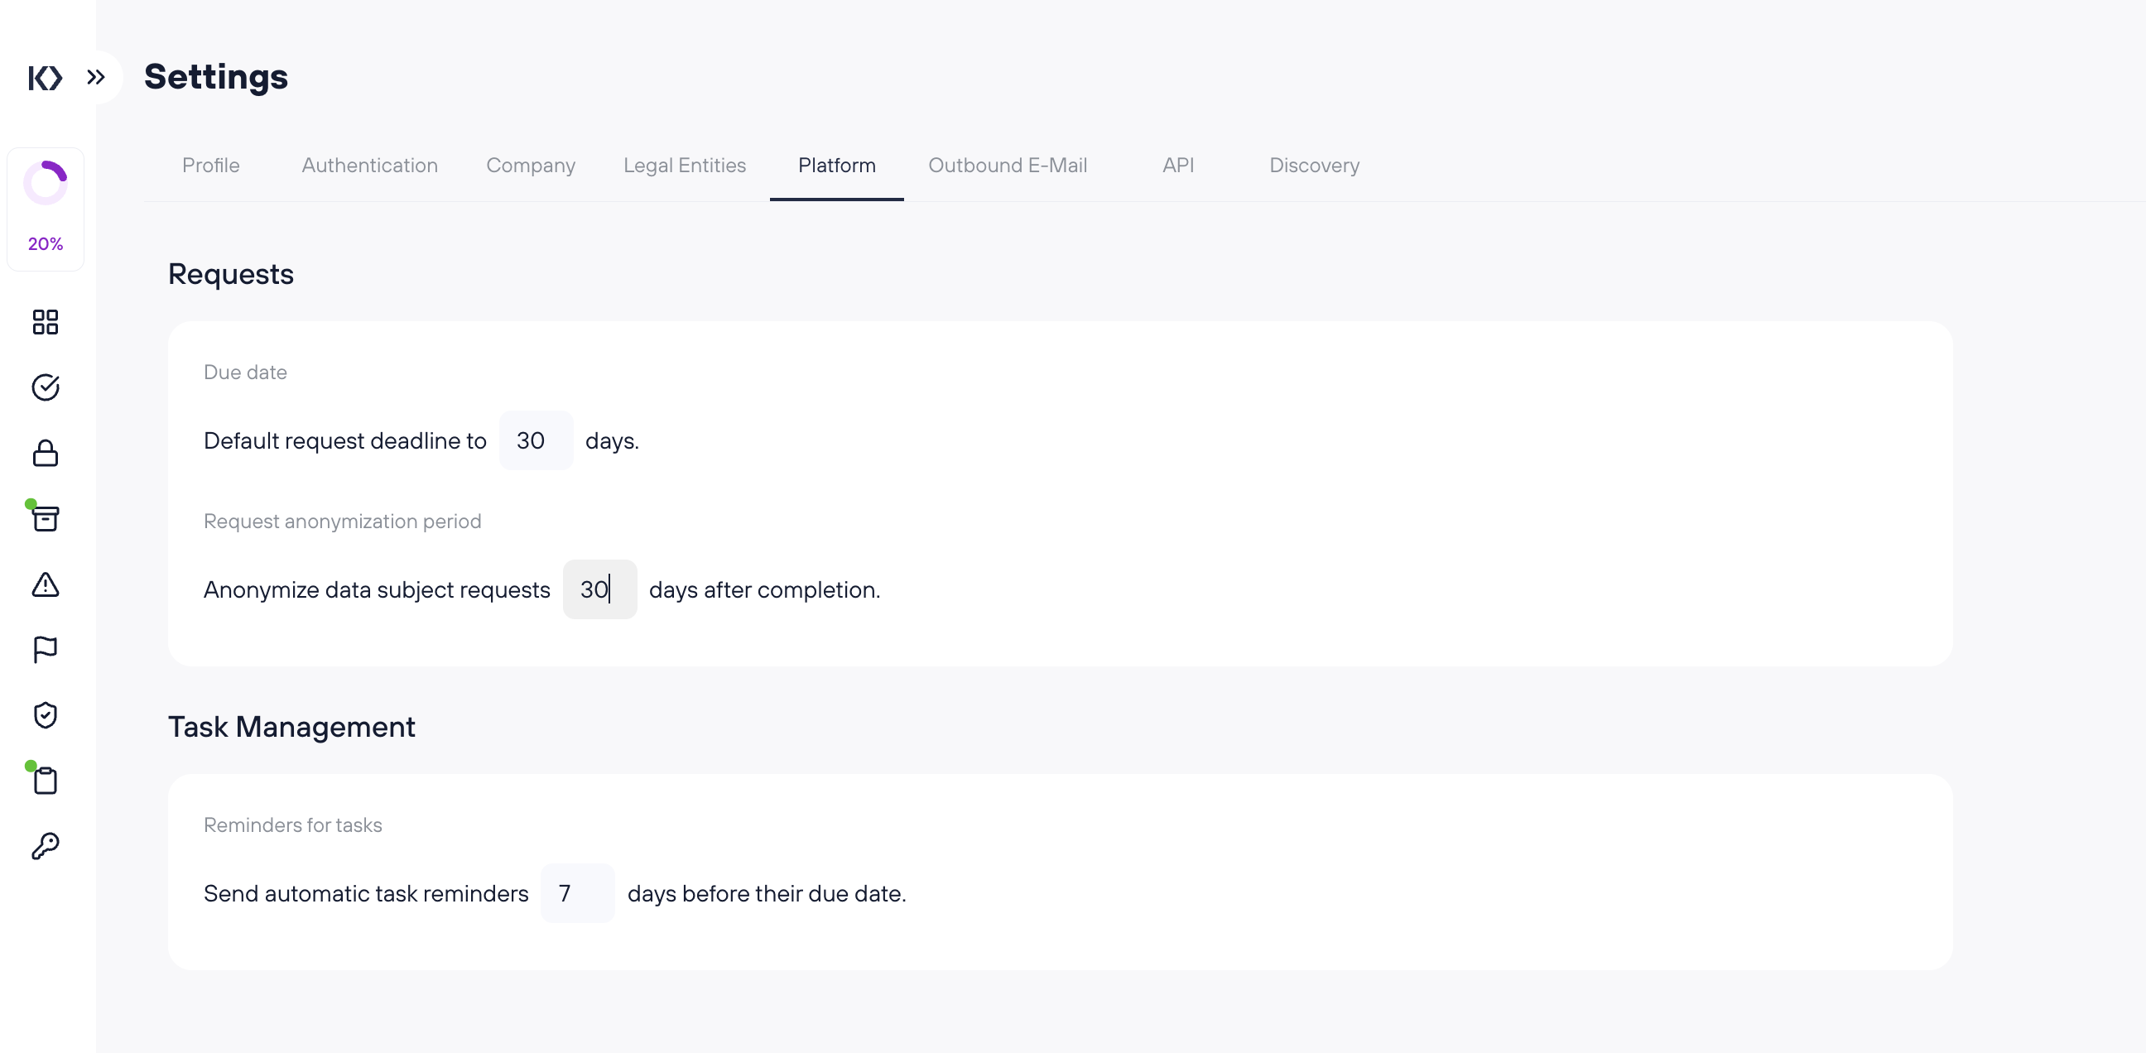Open the circled checkmark tasks icon
This screenshot has width=2146, height=1053.
point(45,387)
